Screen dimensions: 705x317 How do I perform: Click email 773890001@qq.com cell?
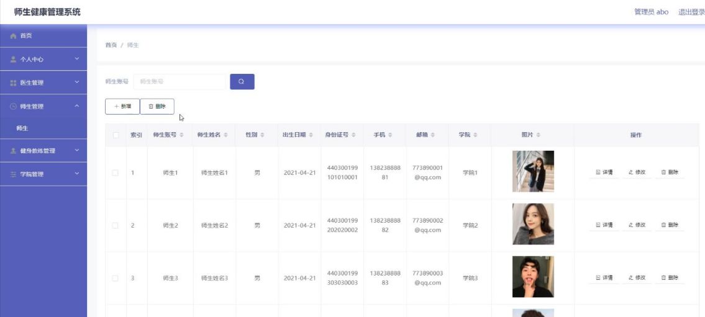pyautogui.click(x=427, y=173)
